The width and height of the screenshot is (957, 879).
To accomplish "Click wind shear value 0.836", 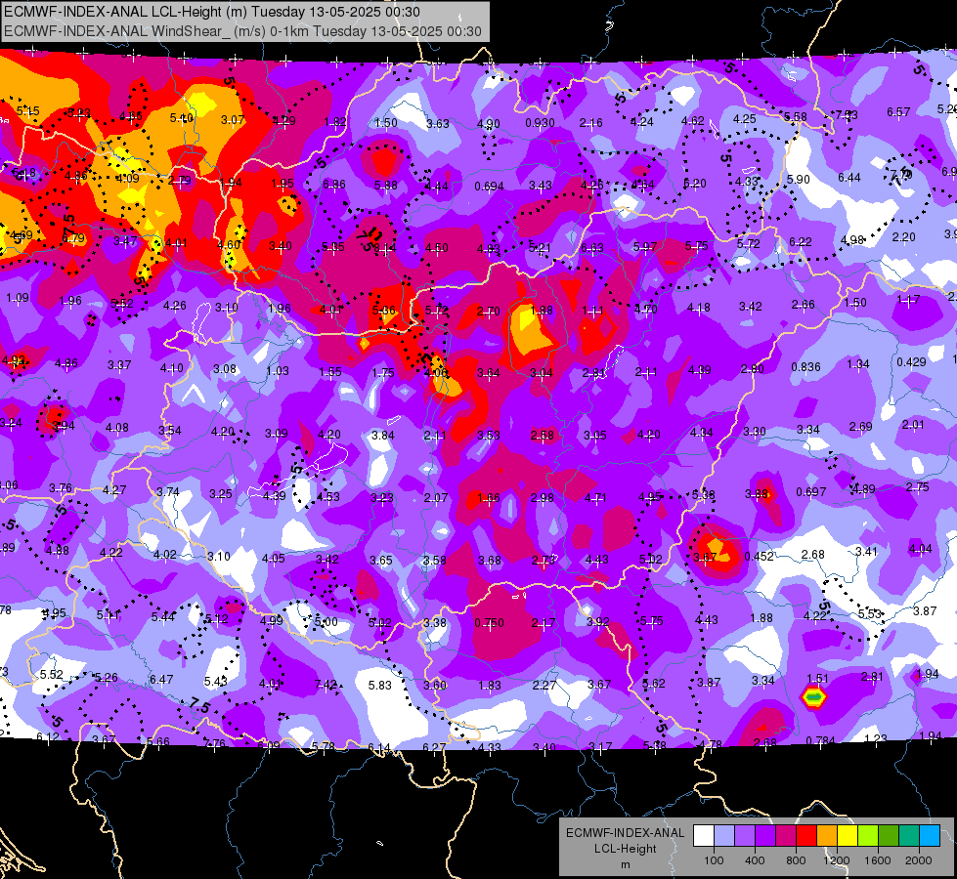I will (805, 366).
